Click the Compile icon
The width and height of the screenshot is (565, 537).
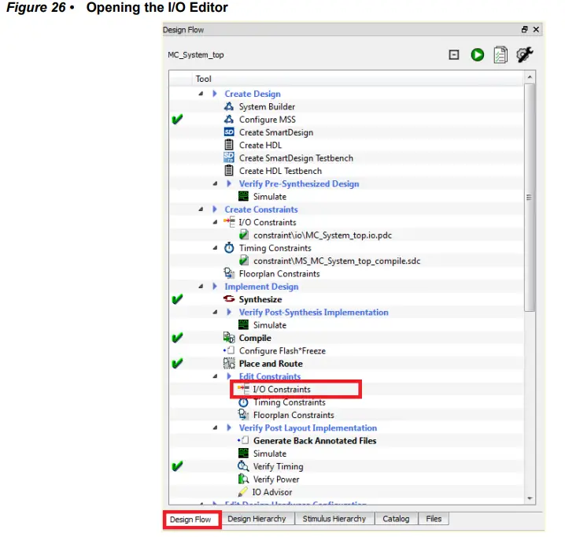229,338
